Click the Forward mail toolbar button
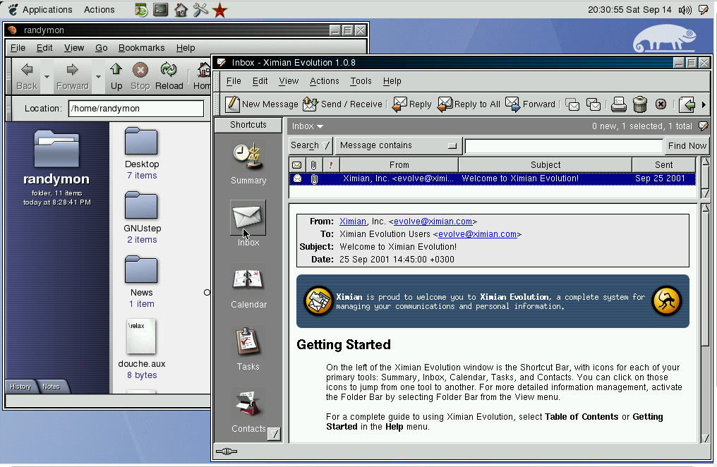 pos(530,104)
